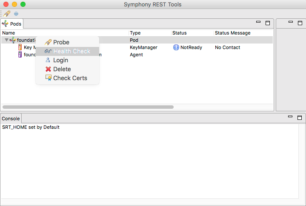
Task: Click the Check Certs certificate icon
Action: click(x=49, y=78)
